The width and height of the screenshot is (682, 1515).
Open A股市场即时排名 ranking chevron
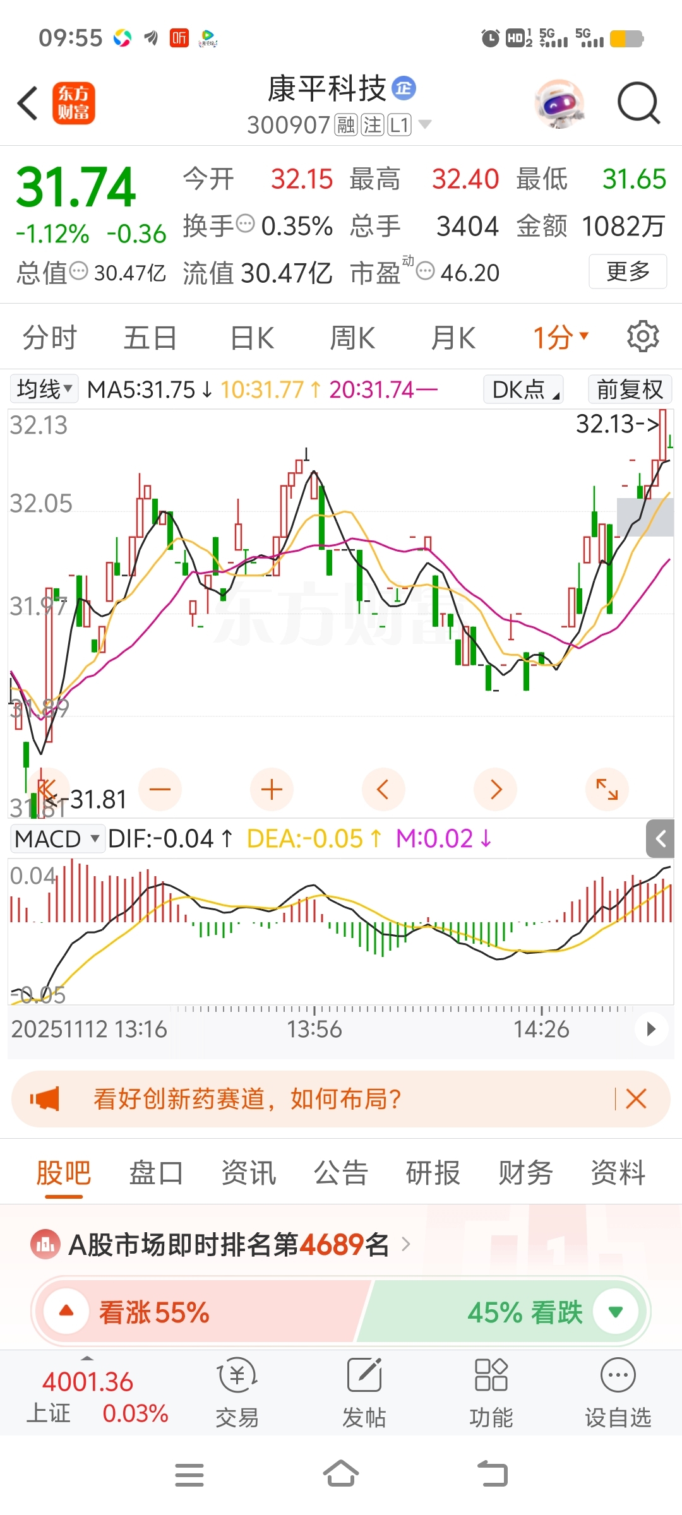[406, 1244]
